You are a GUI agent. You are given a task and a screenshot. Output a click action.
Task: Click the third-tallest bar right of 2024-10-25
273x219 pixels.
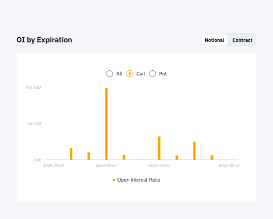pos(194,151)
